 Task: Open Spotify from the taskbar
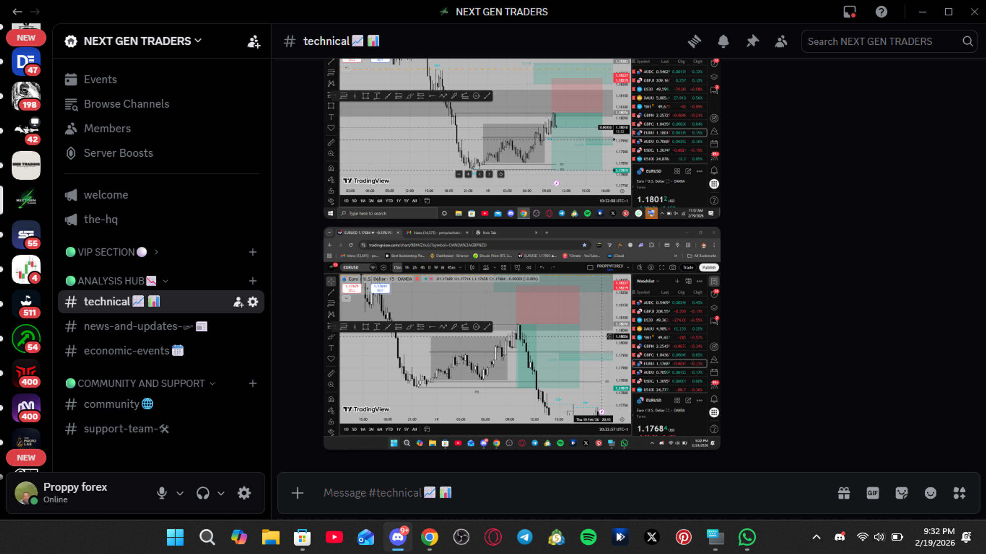click(x=588, y=537)
